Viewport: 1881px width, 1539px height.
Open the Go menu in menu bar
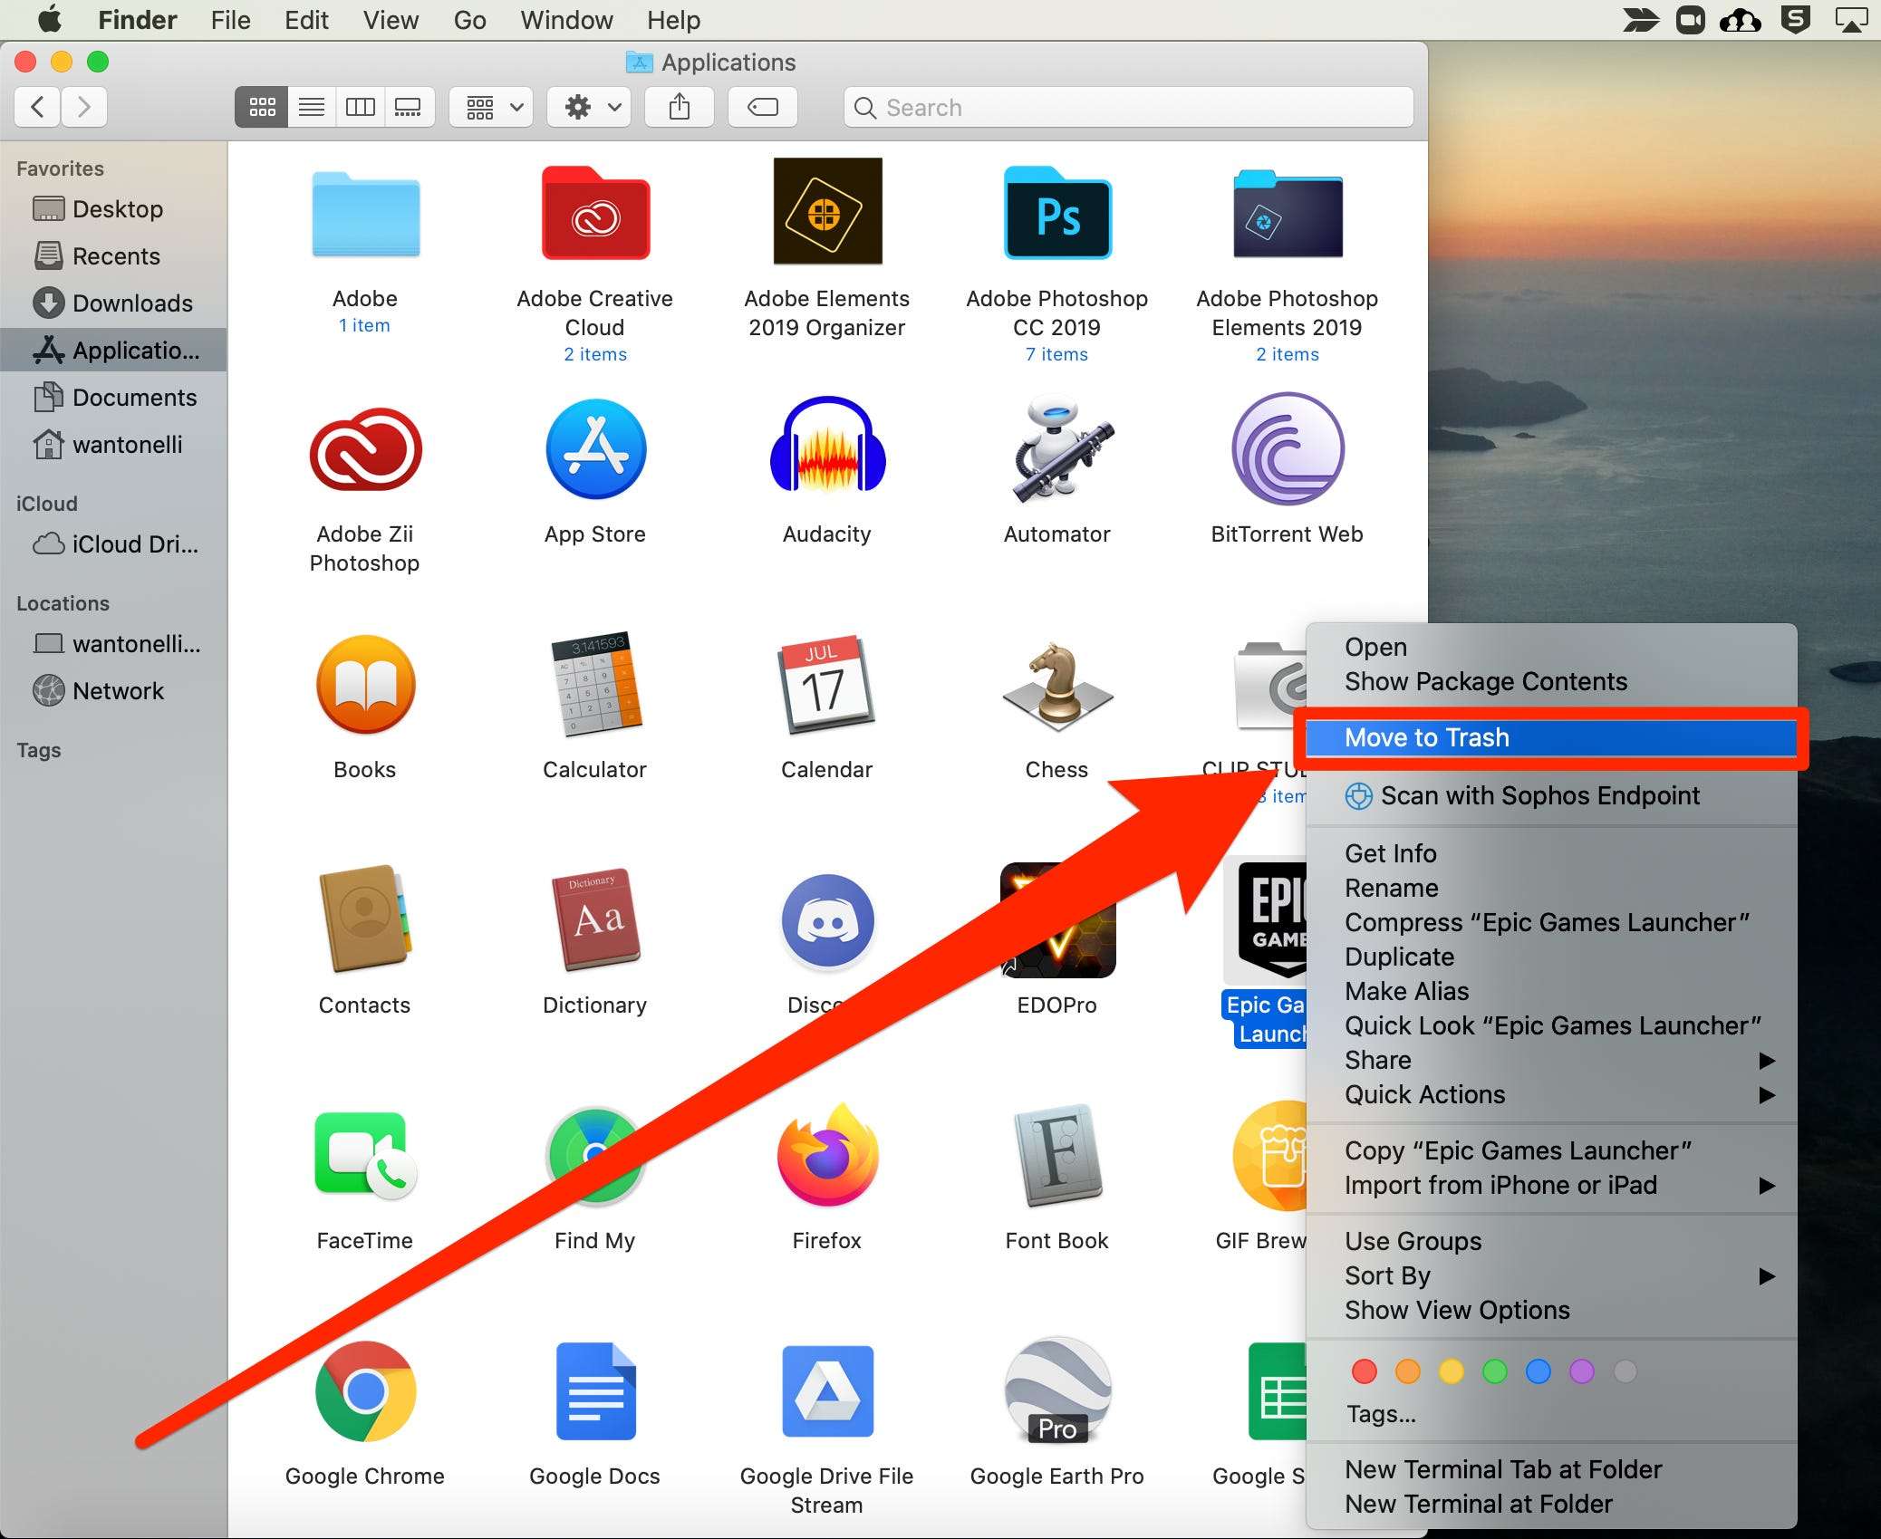click(x=469, y=20)
